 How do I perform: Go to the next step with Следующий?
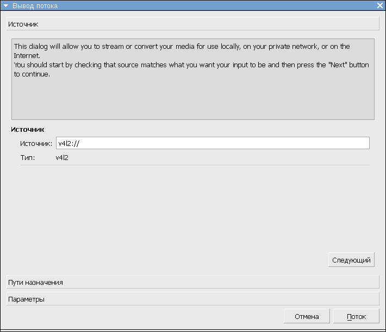[x=351, y=260]
